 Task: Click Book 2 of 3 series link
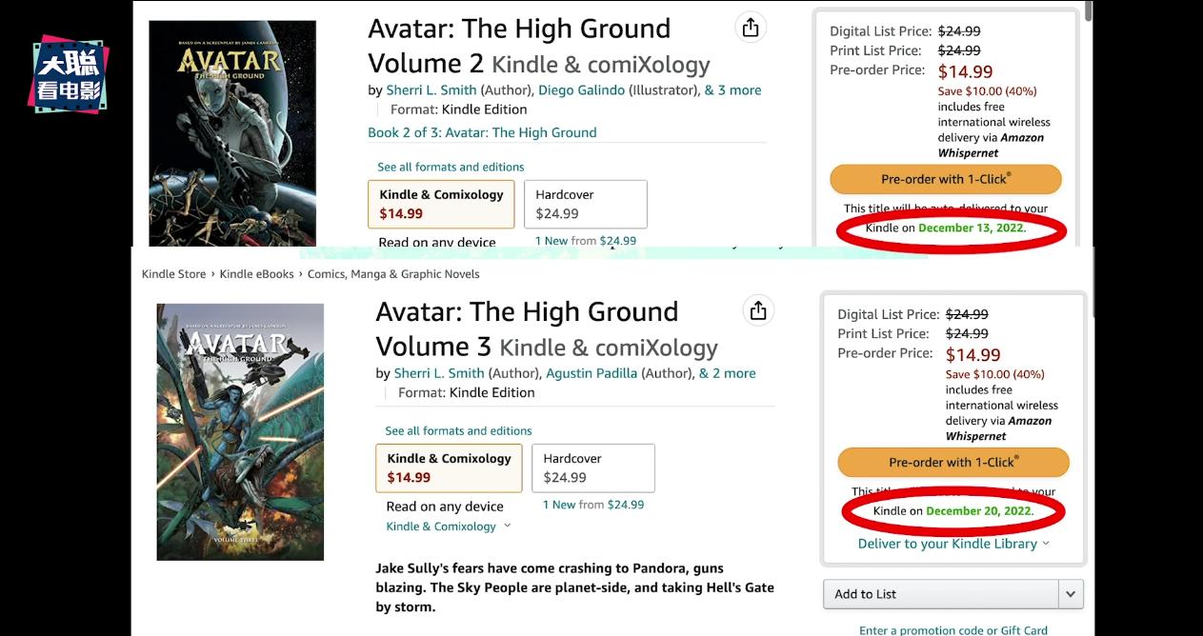pos(482,132)
